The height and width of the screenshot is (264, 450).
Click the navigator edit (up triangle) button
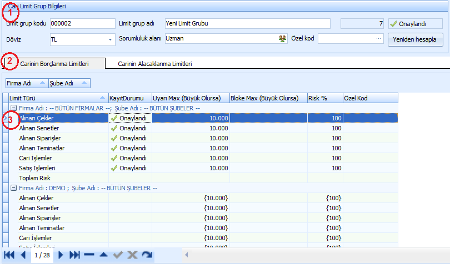pyautogui.click(x=103, y=255)
